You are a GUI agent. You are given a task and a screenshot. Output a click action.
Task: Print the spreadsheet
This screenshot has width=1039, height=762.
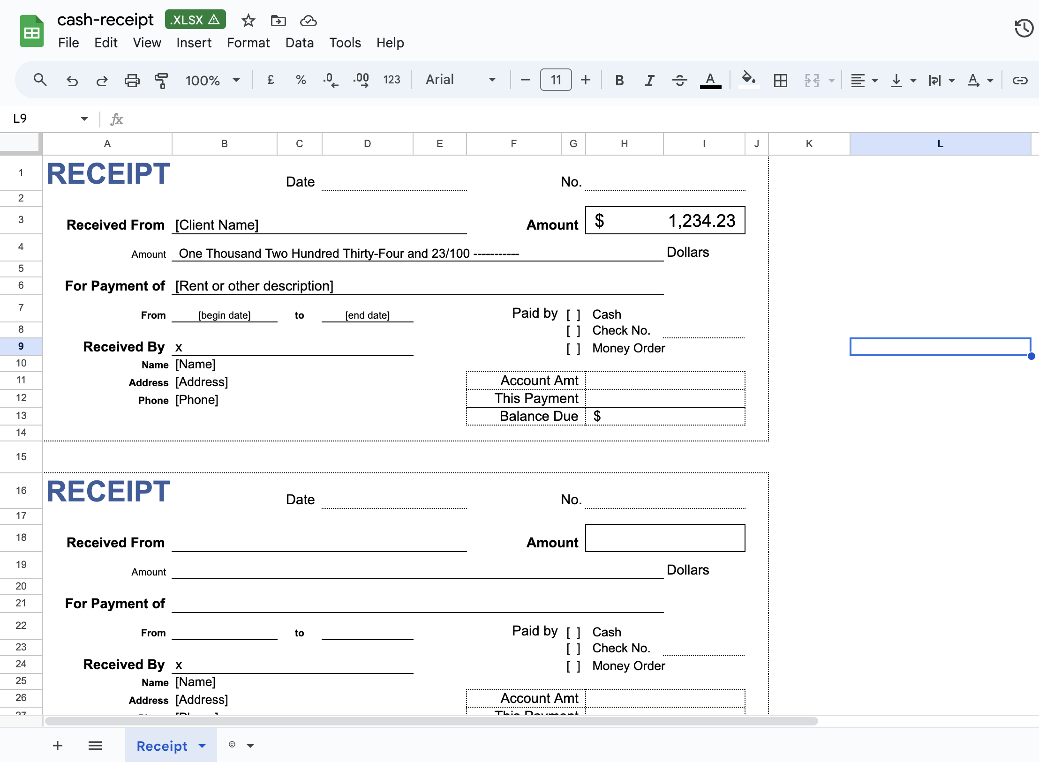point(132,81)
